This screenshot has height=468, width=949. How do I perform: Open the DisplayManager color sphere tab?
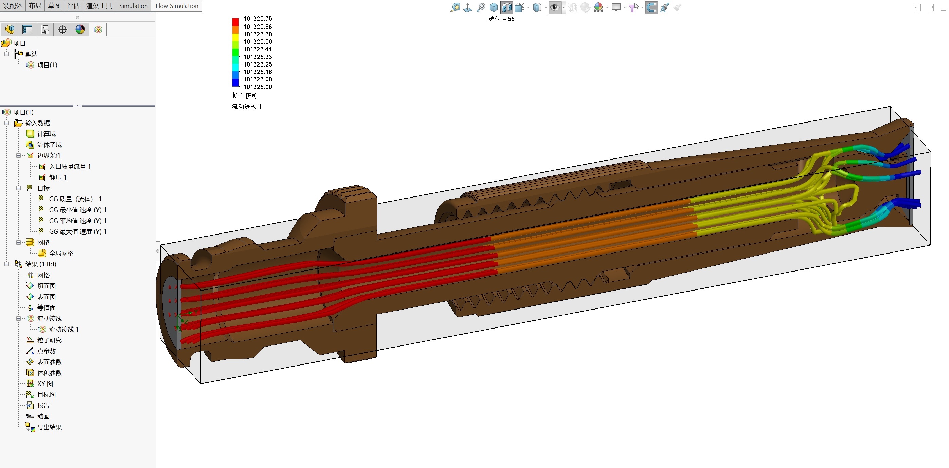pyautogui.click(x=80, y=30)
